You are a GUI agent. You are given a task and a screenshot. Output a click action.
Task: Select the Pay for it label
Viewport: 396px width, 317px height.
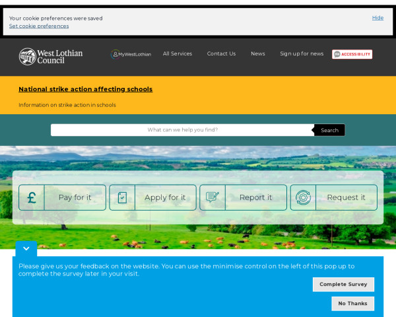coord(75,197)
